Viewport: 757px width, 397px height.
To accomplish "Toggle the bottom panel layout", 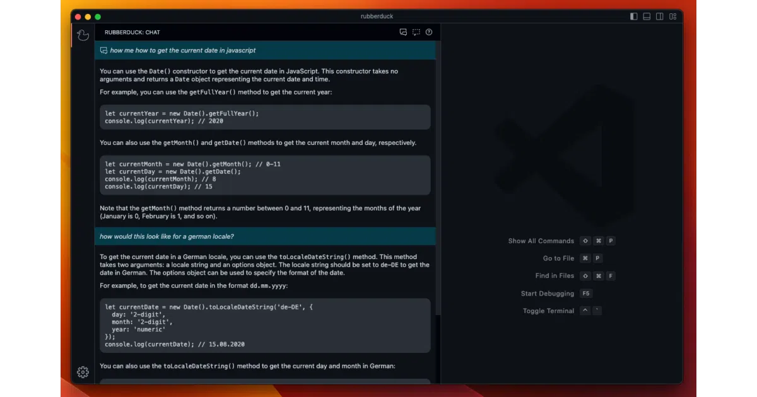I will [647, 16].
